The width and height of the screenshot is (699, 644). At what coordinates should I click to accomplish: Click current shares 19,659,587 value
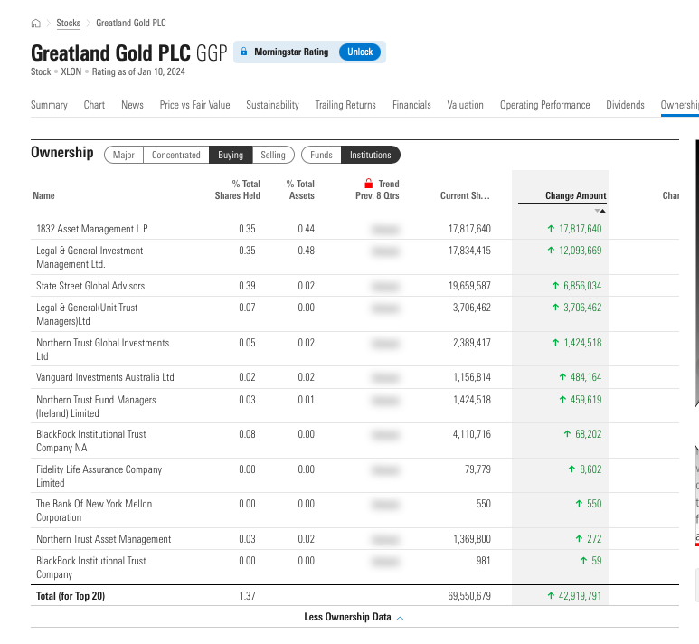tap(469, 286)
